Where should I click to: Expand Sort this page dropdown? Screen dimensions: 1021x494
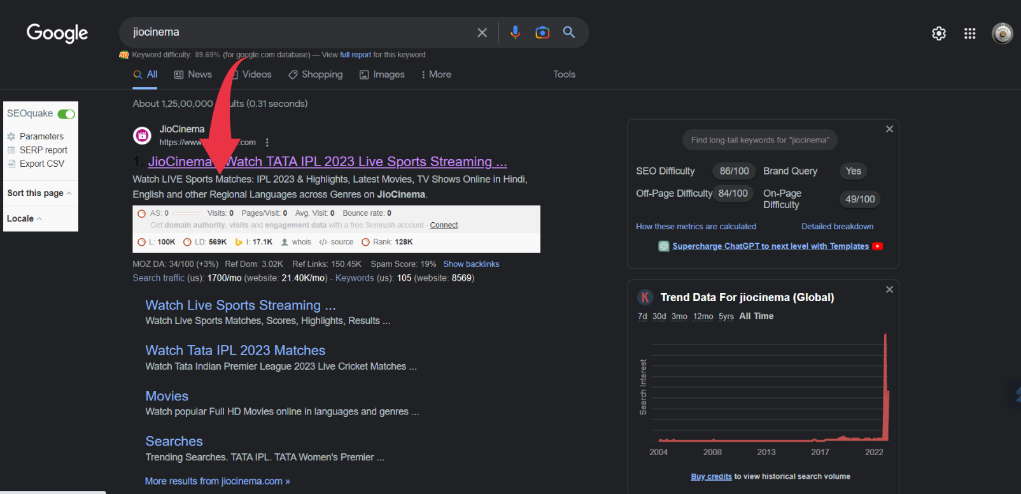pos(39,193)
